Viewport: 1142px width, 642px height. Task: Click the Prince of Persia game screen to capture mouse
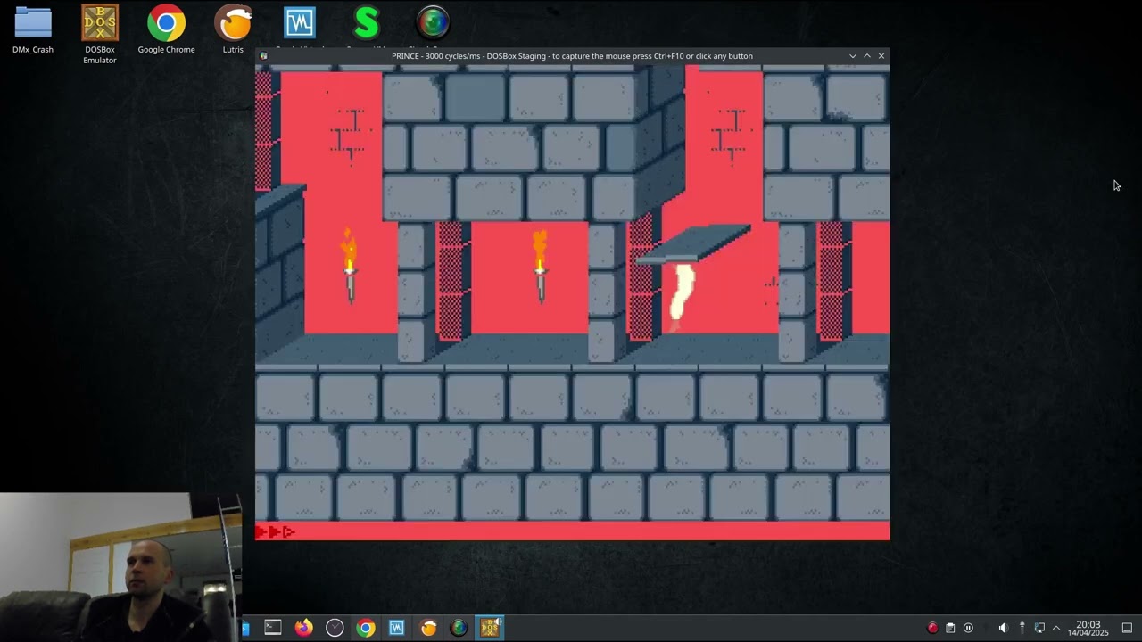(572, 301)
